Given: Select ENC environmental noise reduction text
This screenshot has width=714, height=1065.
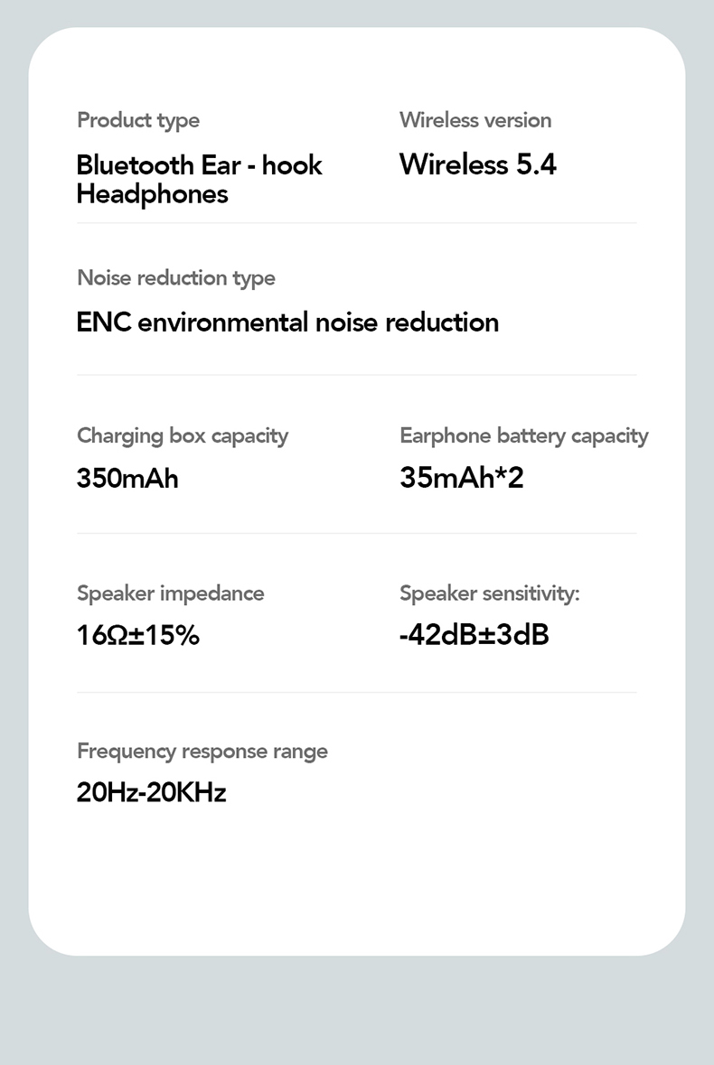Looking at the screenshot, I should pyautogui.click(x=287, y=322).
